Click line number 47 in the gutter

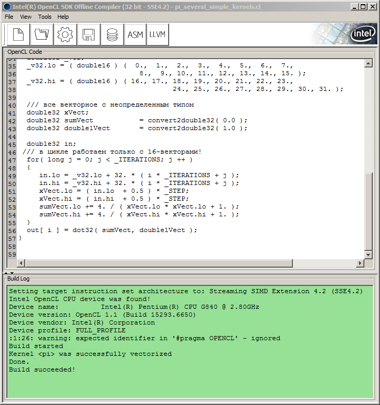coord(12,160)
